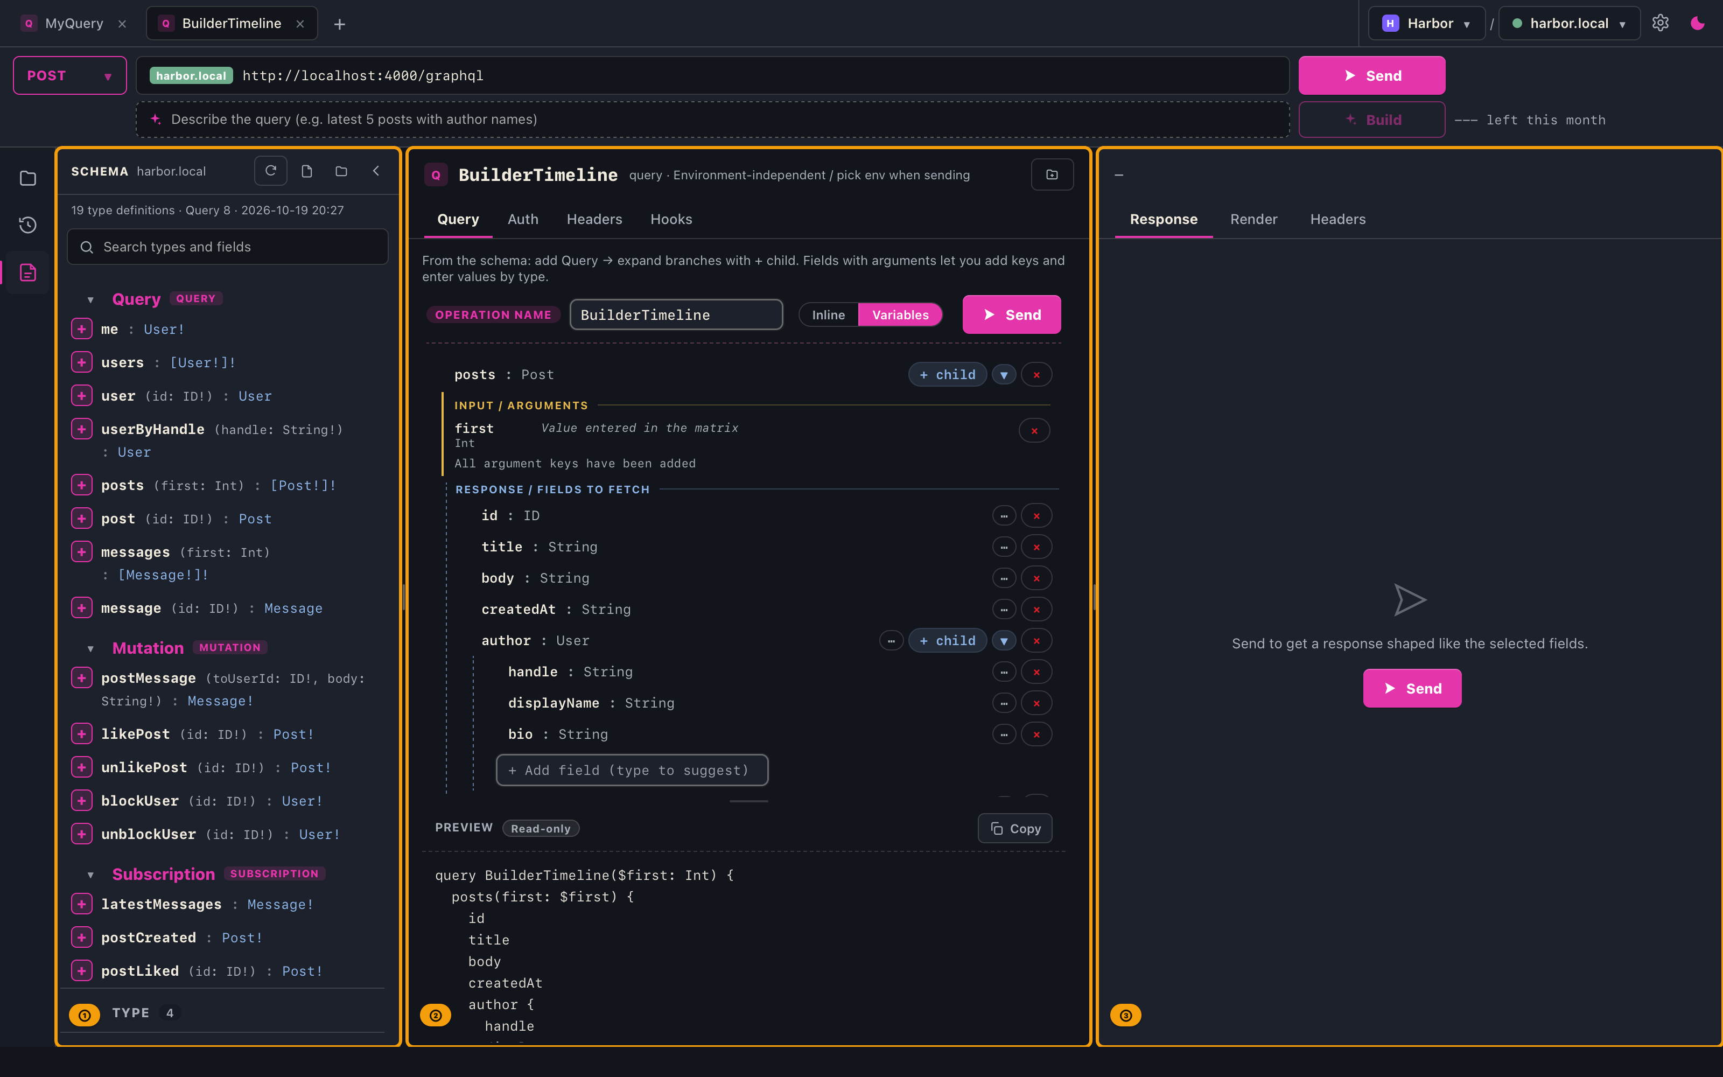Click the schema folder icon in header
This screenshot has height=1077, width=1723.
pos(341,171)
